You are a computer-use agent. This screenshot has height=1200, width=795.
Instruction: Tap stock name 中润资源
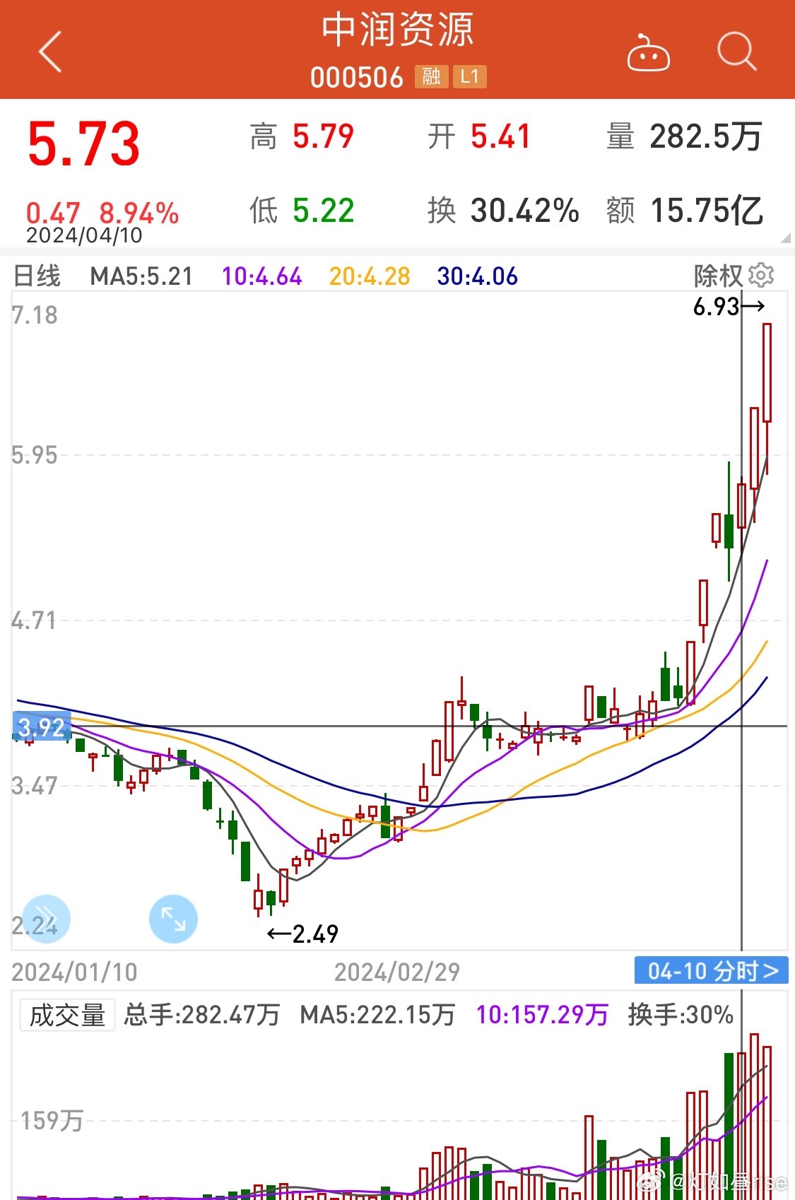pyautogui.click(x=397, y=30)
